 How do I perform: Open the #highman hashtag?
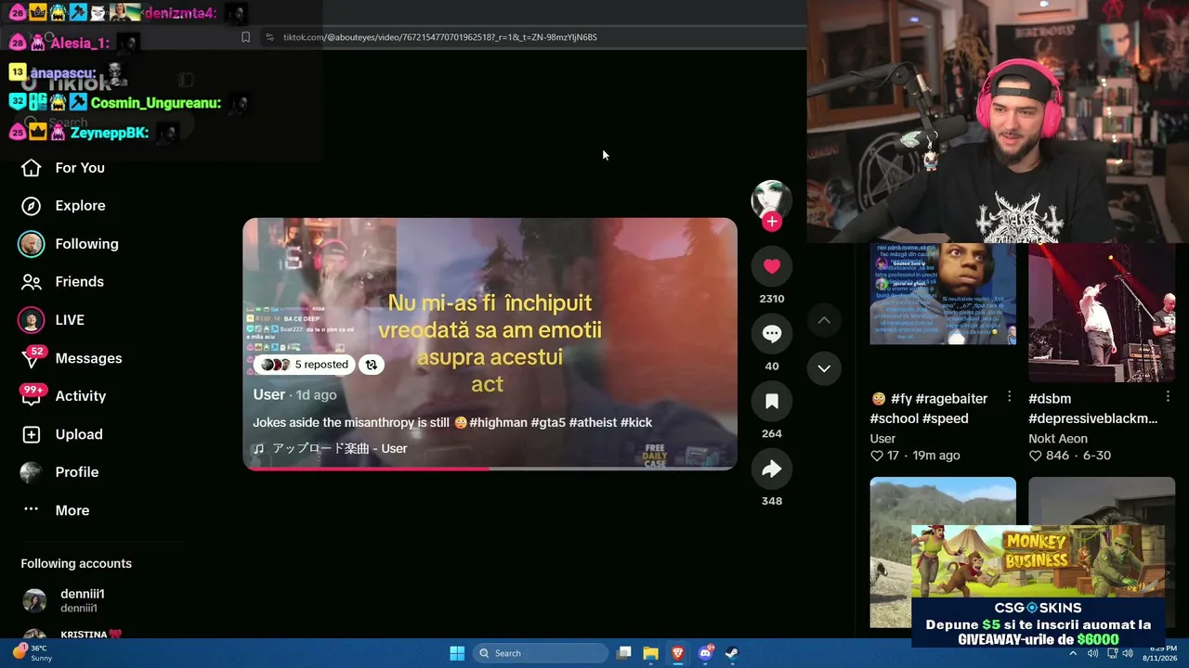click(x=499, y=423)
